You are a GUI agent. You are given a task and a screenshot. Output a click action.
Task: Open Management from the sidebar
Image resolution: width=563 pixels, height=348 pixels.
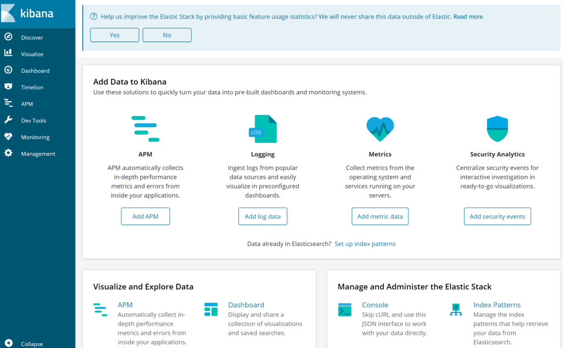point(38,154)
